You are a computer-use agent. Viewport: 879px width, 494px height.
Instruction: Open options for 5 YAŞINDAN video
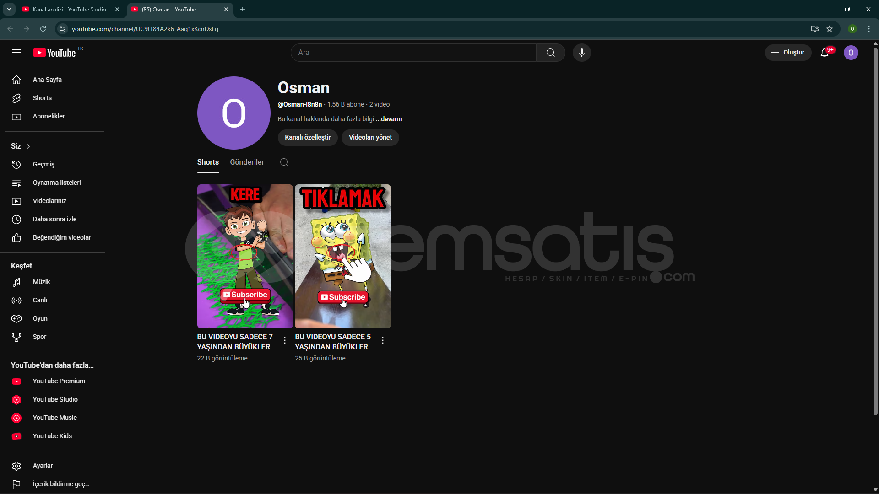383,340
